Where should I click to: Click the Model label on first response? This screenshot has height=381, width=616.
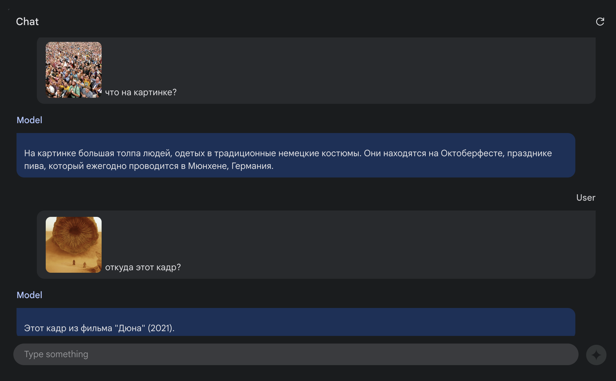tap(29, 120)
